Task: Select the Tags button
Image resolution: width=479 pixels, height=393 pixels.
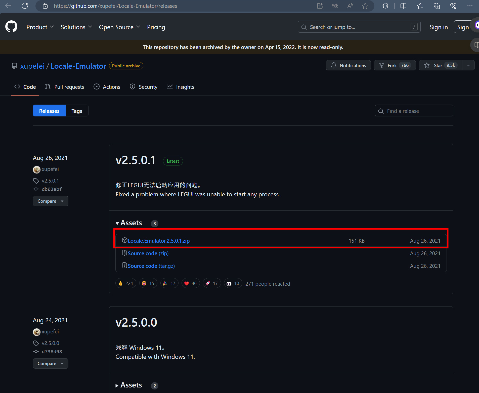Action: click(x=77, y=111)
